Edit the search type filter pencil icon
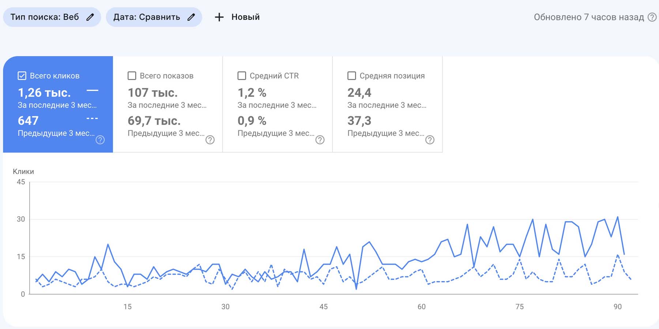 tap(90, 17)
